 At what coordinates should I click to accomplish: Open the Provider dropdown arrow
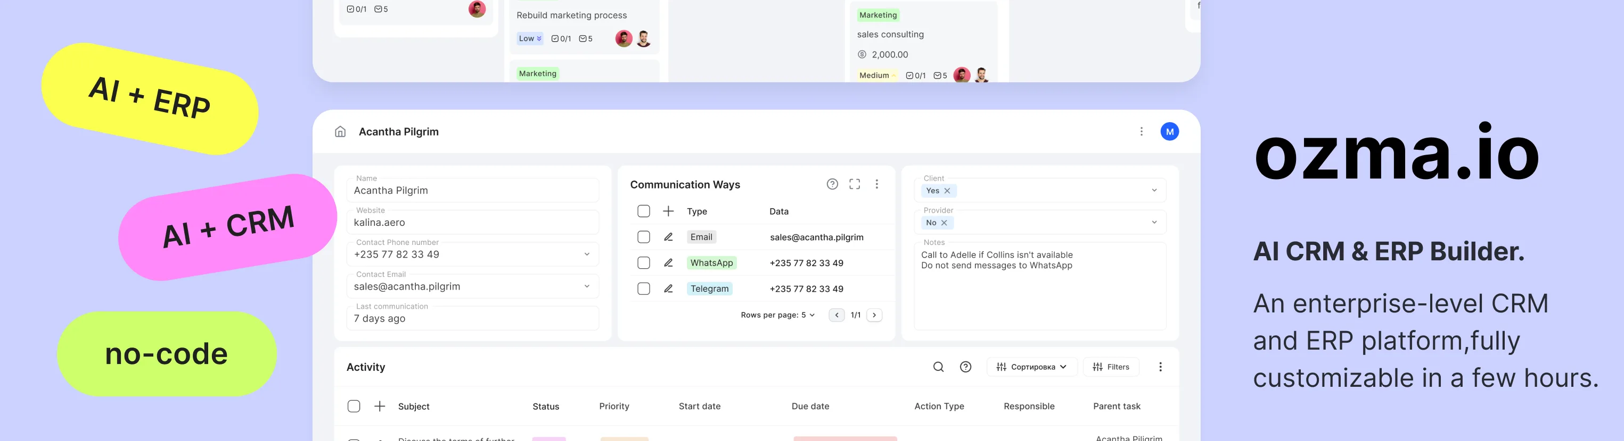1154,222
